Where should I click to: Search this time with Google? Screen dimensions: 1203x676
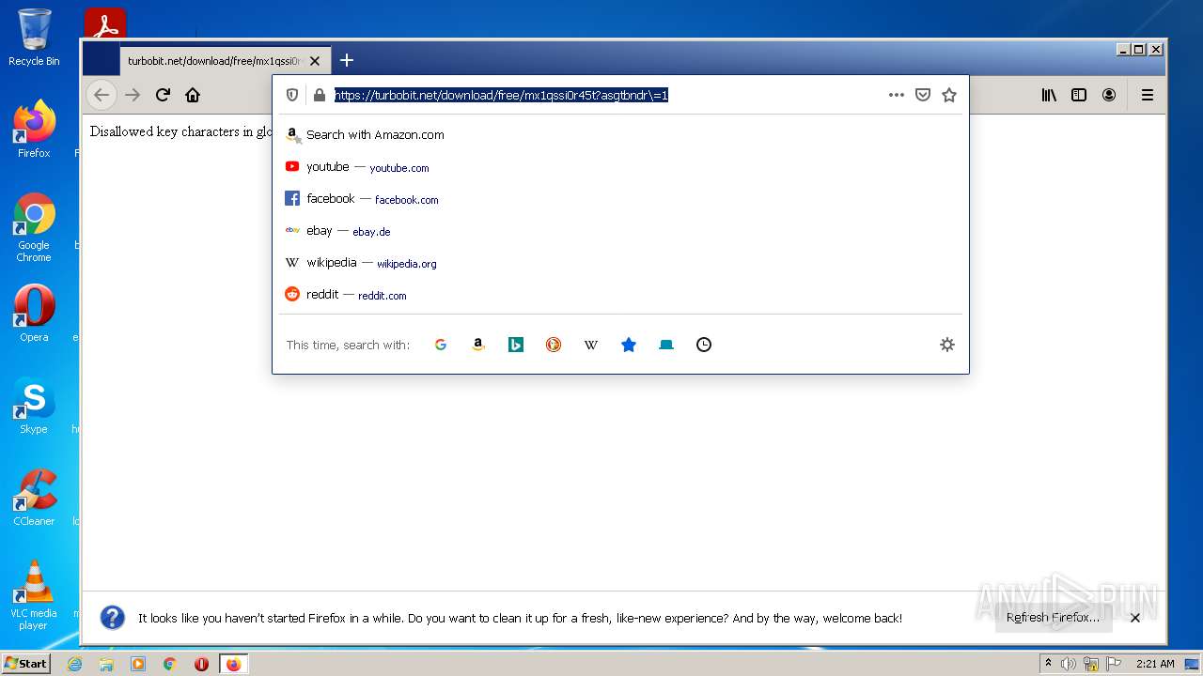click(x=441, y=345)
